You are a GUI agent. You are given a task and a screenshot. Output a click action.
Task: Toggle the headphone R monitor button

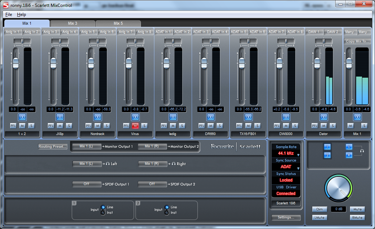tap(349, 155)
